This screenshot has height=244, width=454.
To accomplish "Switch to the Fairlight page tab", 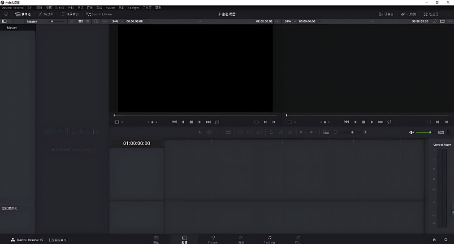I will (269, 240).
